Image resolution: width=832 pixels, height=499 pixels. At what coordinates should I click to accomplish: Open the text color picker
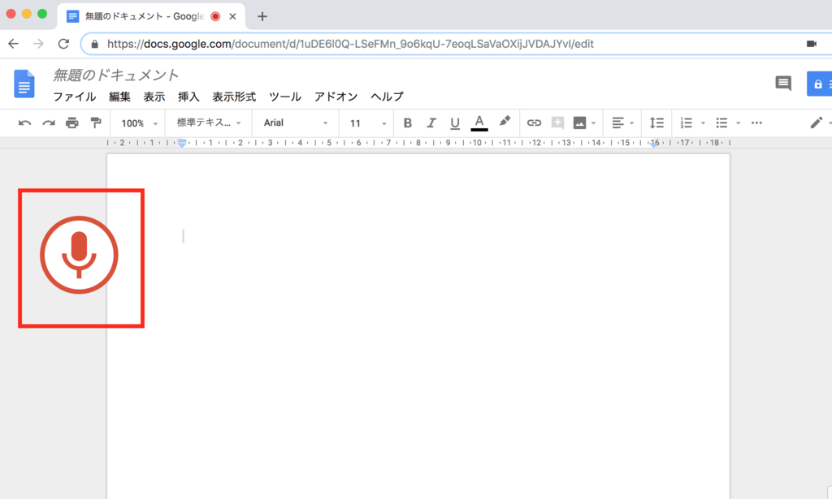pyautogui.click(x=479, y=123)
